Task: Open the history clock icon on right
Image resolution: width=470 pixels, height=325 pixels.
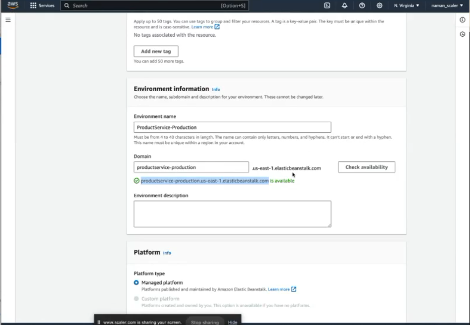Action: point(463,34)
